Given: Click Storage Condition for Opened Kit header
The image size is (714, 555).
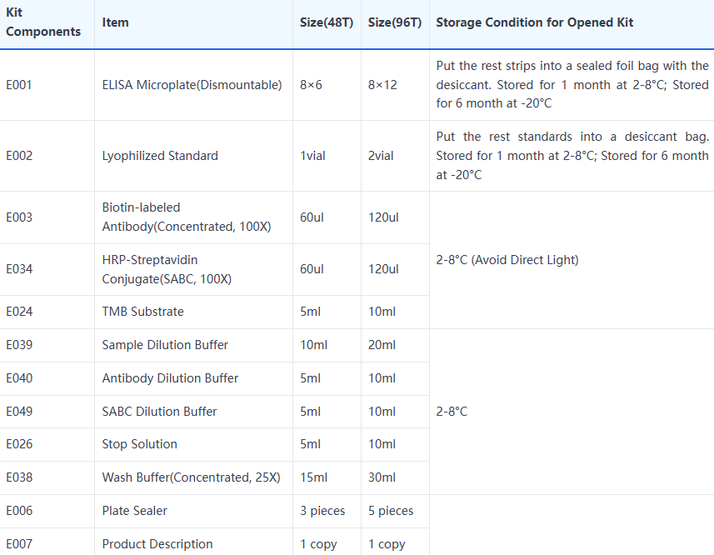Looking at the screenshot, I should pyautogui.click(x=534, y=22).
